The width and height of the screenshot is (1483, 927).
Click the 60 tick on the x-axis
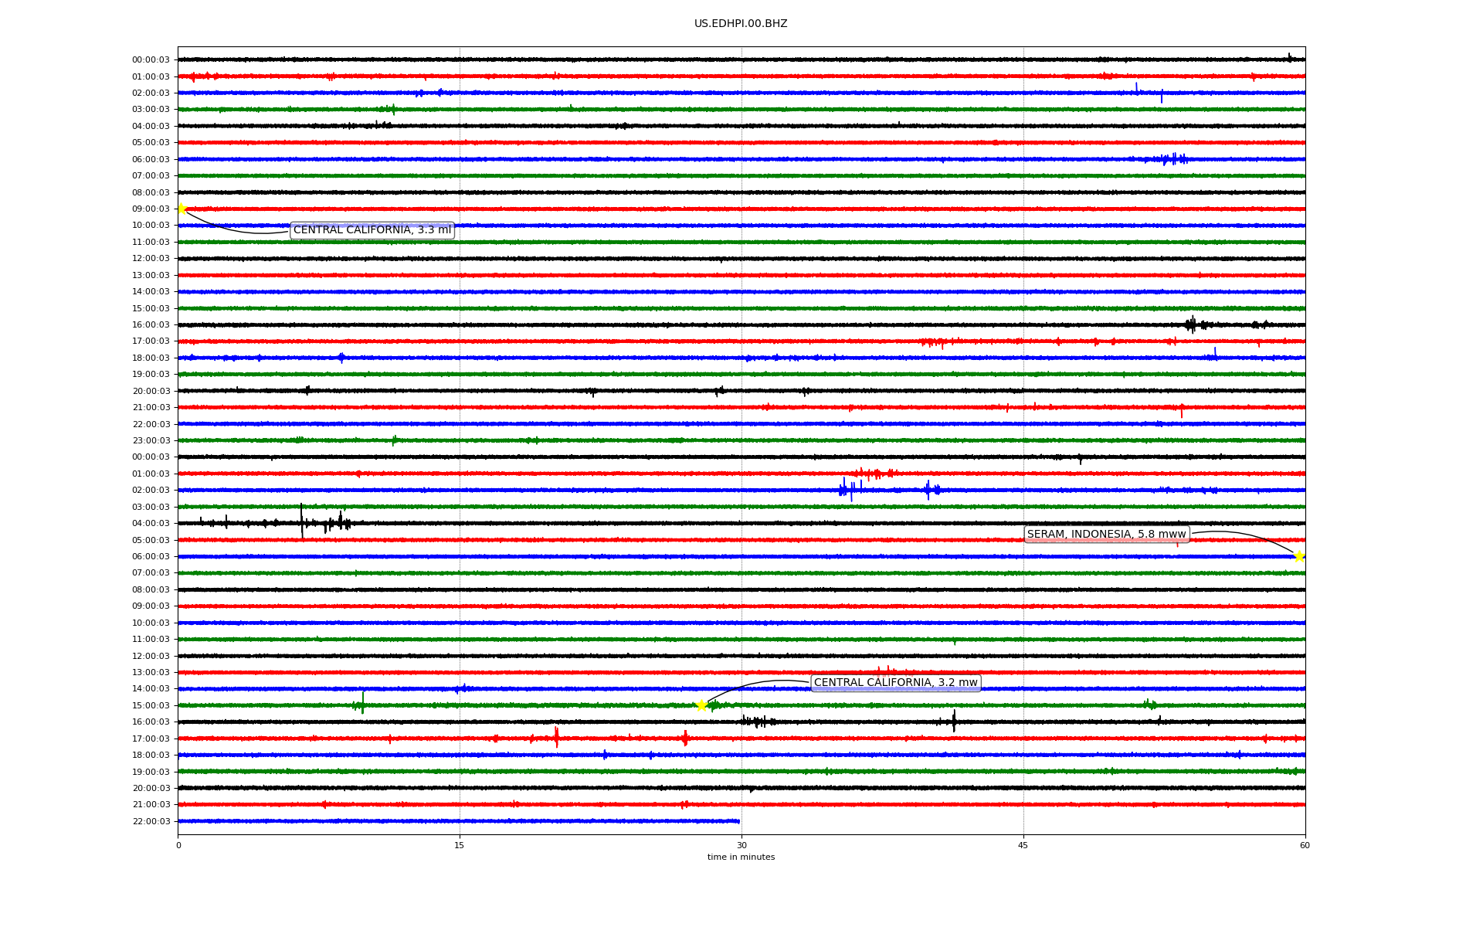[1305, 845]
